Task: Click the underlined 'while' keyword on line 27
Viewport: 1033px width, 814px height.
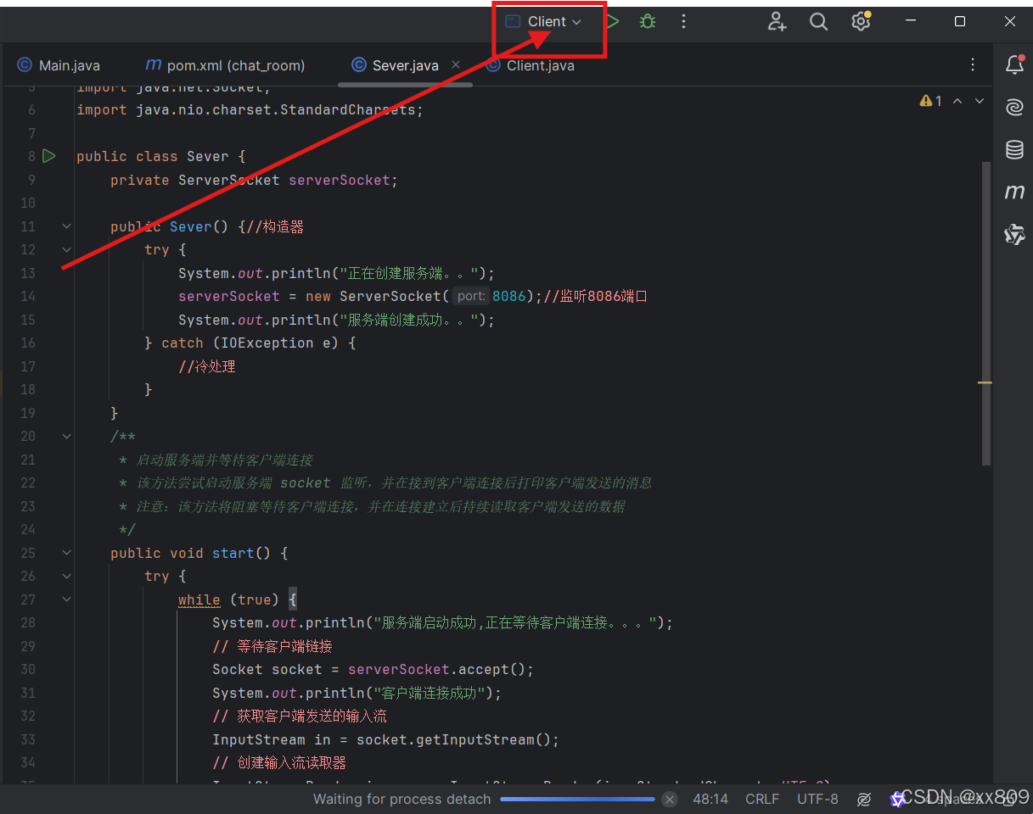Action: (199, 599)
